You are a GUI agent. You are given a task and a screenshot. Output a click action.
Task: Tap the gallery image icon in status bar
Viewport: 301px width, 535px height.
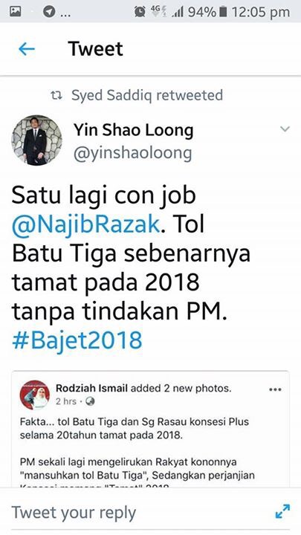16,11
